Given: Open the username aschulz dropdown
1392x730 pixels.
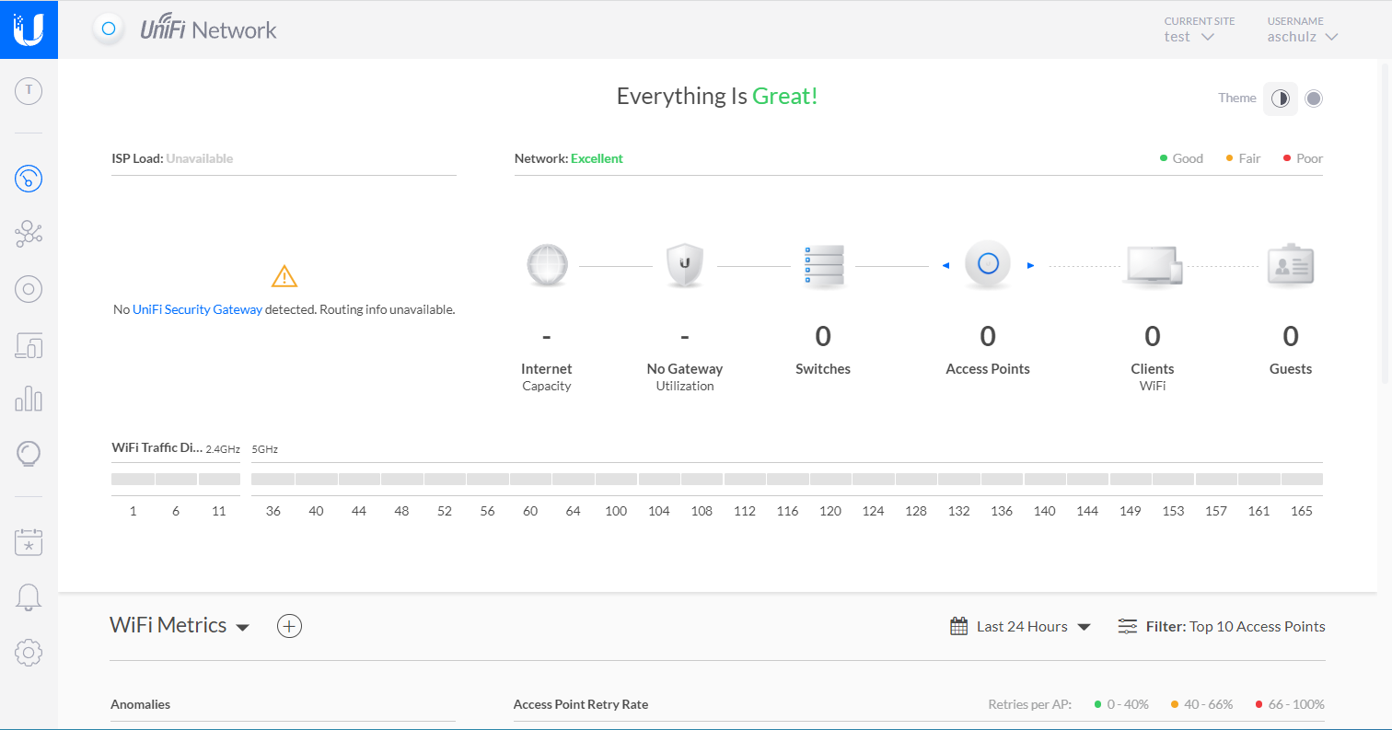Looking at the screenshot, I should coord(1302,37).
